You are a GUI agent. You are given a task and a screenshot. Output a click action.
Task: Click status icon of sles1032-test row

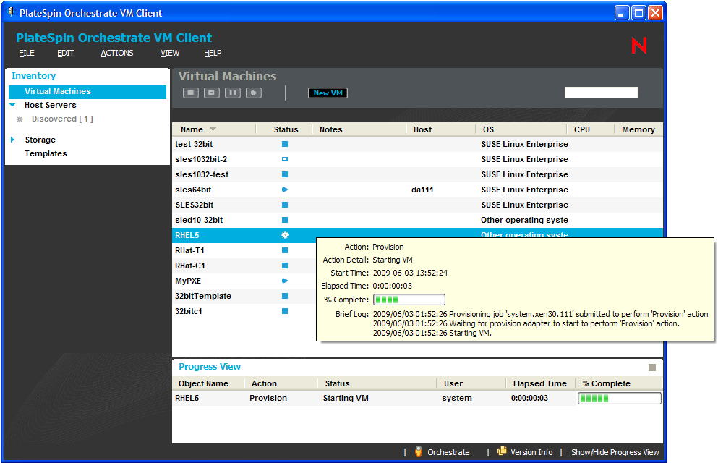coord(285,174)
